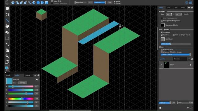Choose the blue hexagon grid mode icon
198x111 pixels.
click(x=38, y=2)
